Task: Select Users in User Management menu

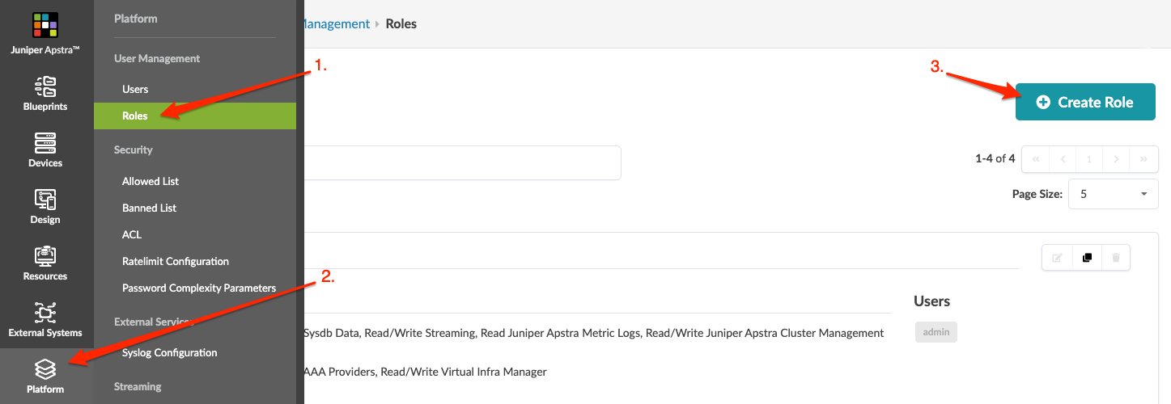Action: (135, 89)
